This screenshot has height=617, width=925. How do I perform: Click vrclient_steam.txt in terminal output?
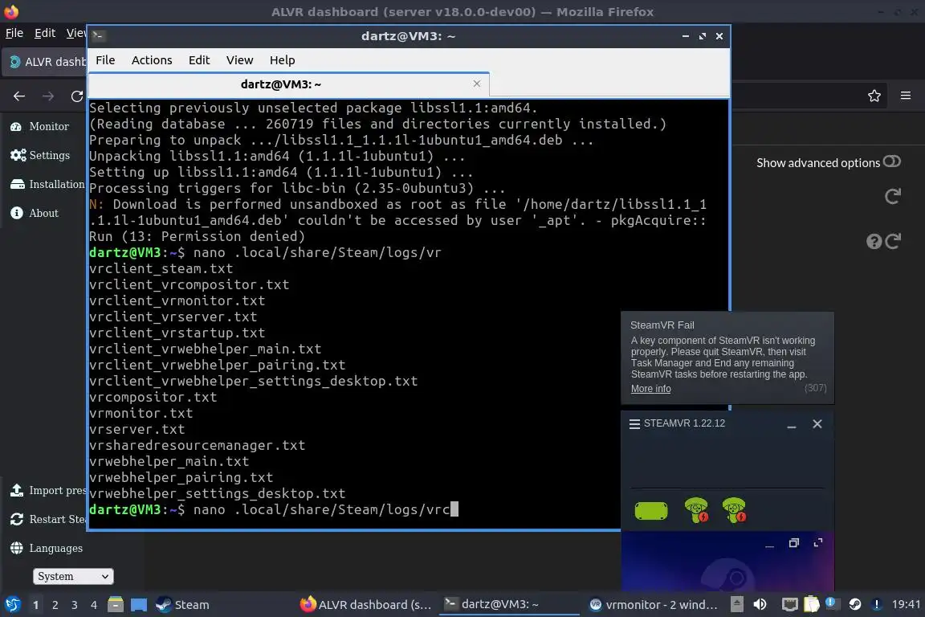coord(161,268)
